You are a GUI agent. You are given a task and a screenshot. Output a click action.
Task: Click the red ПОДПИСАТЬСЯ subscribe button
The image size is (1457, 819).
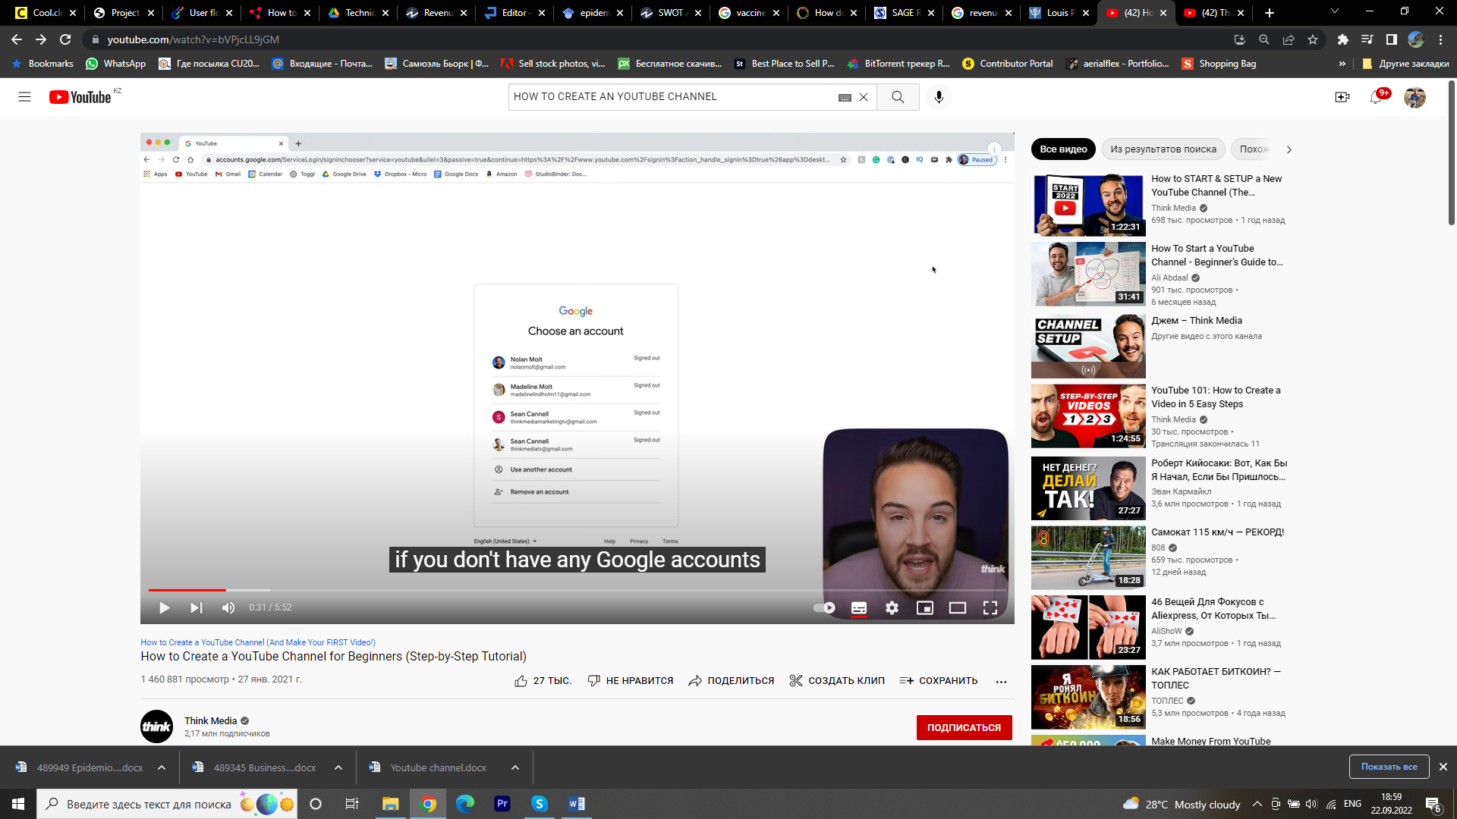coord(964,727)
